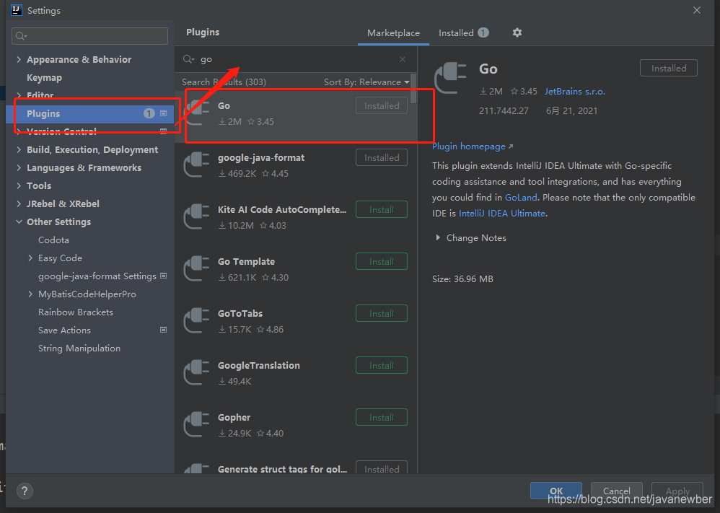
Task: Click the Gopher plugin icon
Action: (196, 424)
